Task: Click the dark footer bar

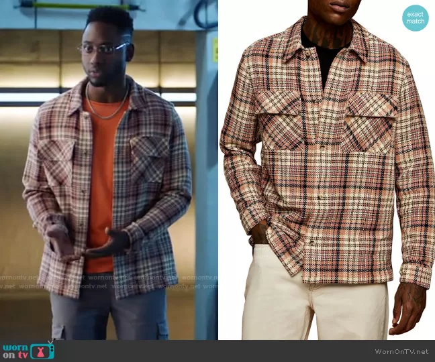Action: (217, 351)
